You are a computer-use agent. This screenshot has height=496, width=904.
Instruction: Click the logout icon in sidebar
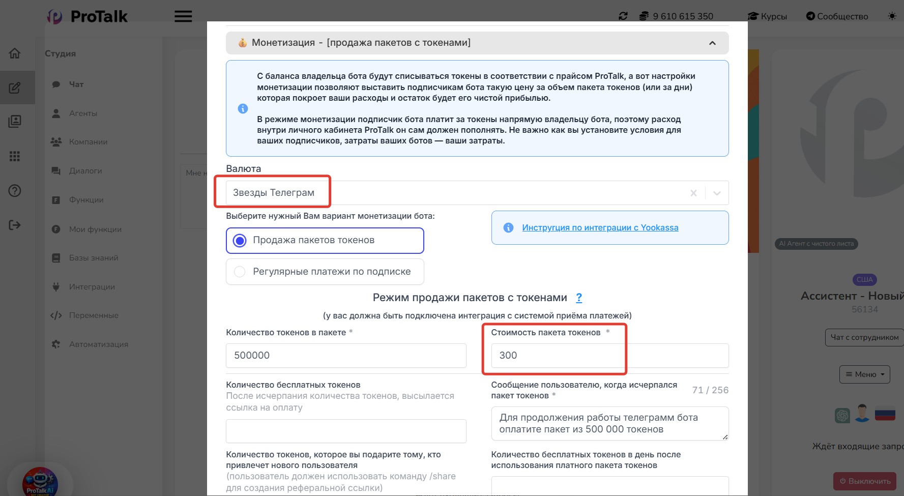pos(15,225)
